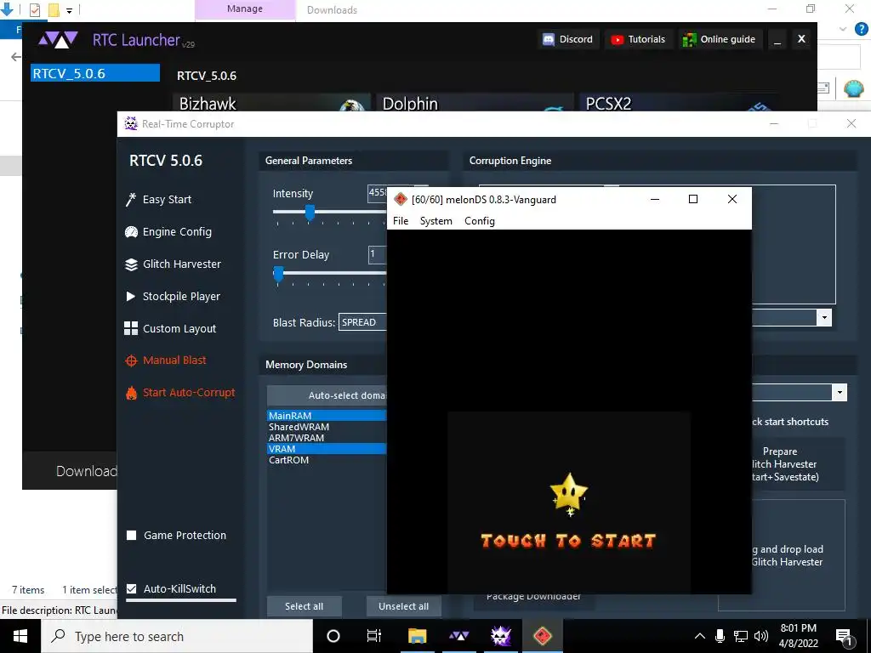Screen dimensions: 871x653
Task: Open Config menu in melonDS
Action: click(480, 221)
